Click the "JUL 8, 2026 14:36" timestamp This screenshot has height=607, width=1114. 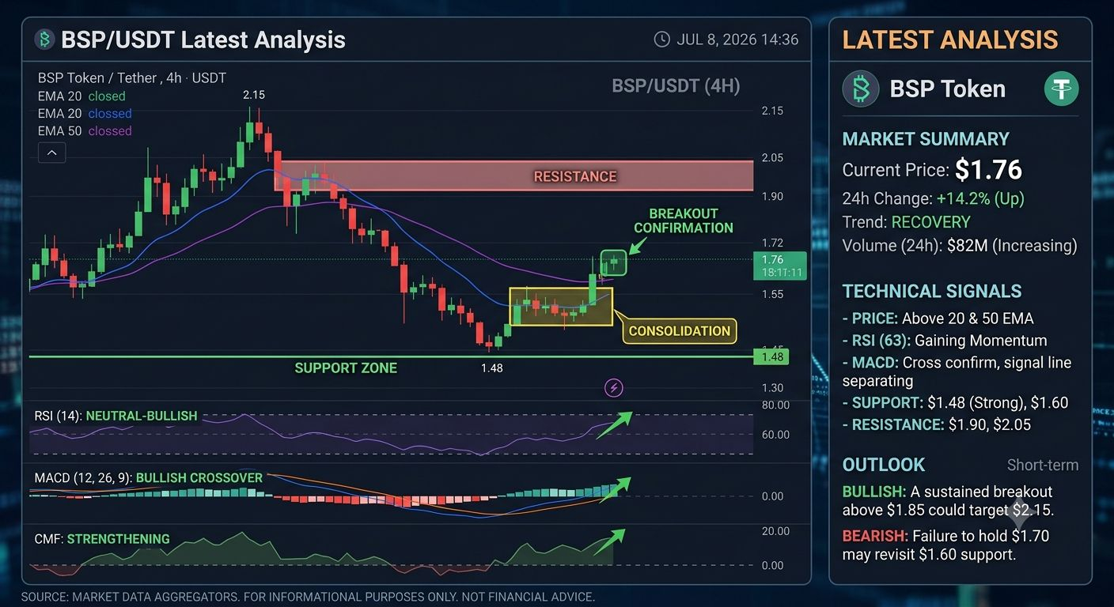[737, 40]
